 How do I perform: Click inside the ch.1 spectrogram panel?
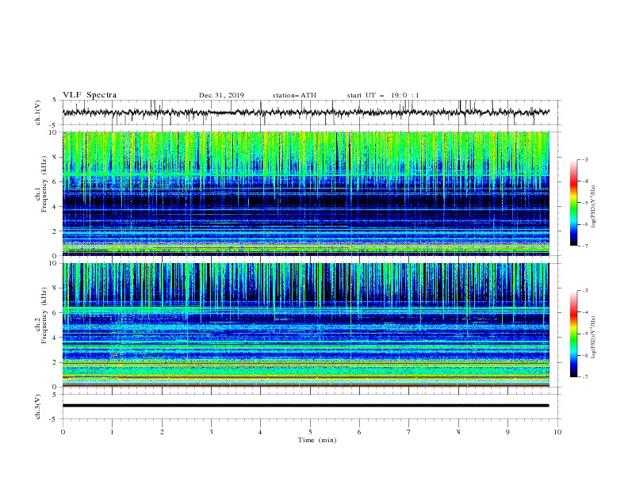pos(306,193)
